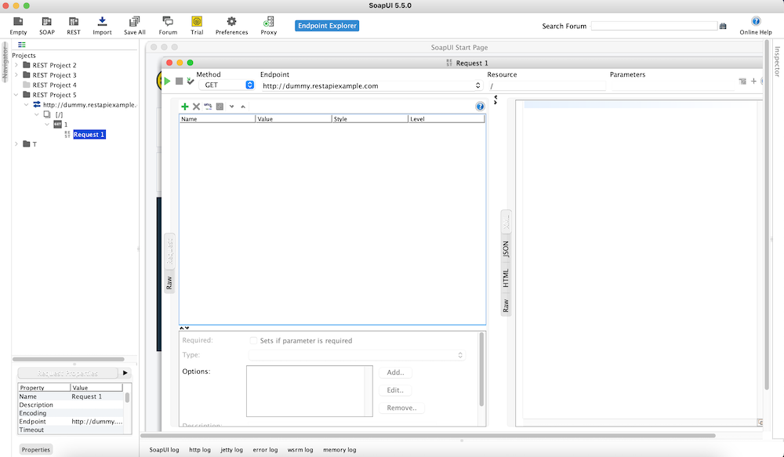The image size is (784, 457).
Task: Open the http log tab
Action: pos(199,449)
